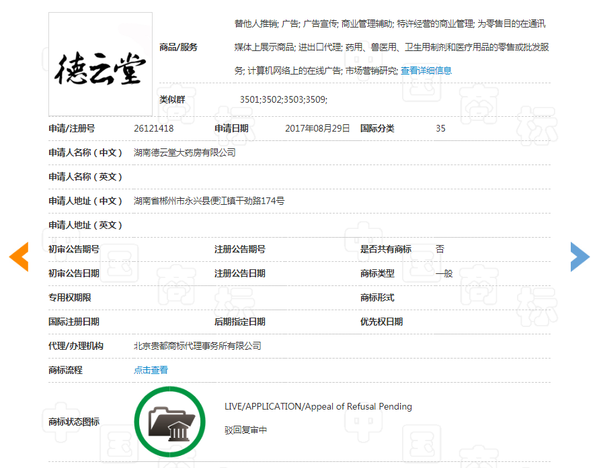Click the application date 2017年08月29日
599x468 pixels.
tap(317, 128)
